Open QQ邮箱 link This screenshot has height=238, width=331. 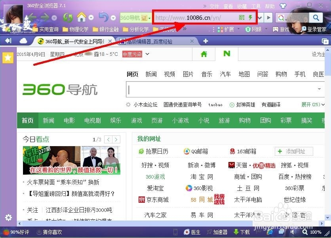coord(196,151)
